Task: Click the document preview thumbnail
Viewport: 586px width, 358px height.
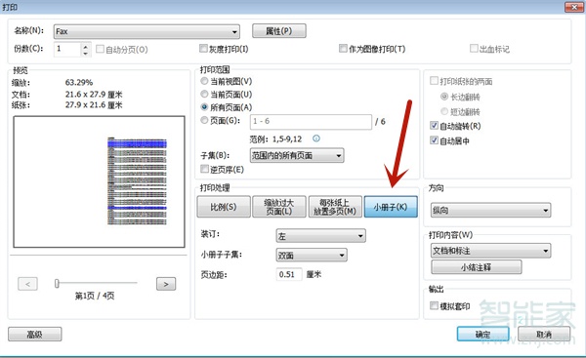Action: click(99, 181)
